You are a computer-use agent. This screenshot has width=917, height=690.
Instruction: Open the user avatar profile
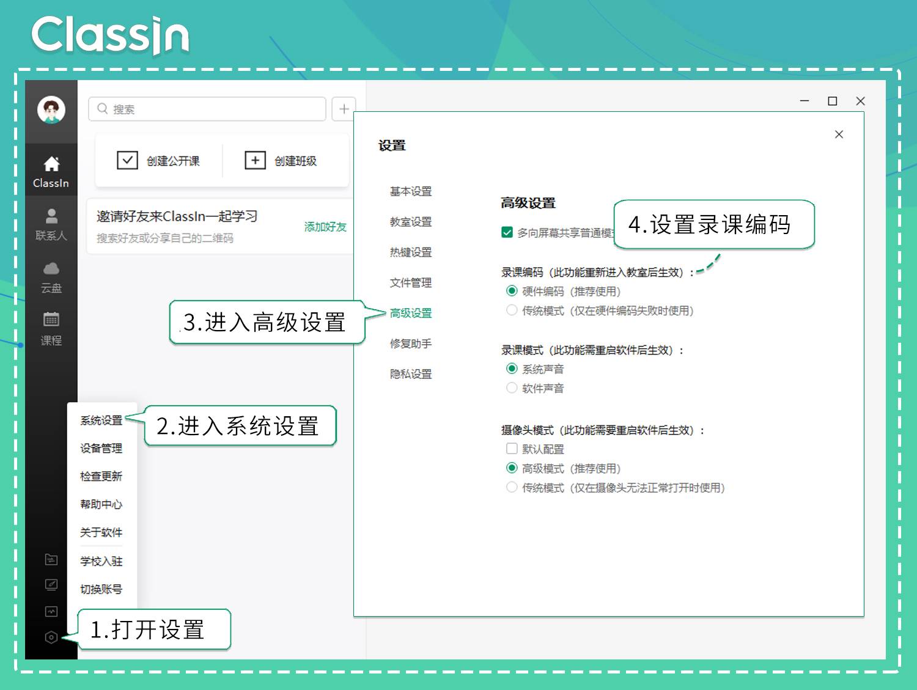click(51, 110)
